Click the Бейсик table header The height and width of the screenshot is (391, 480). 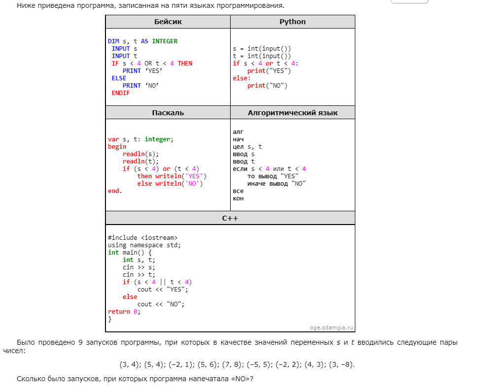tap(168, 22)
